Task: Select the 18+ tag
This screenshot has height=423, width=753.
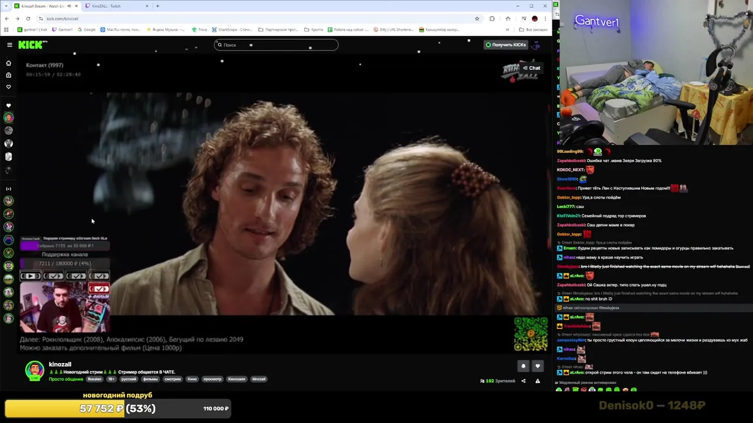Action: 111,379
